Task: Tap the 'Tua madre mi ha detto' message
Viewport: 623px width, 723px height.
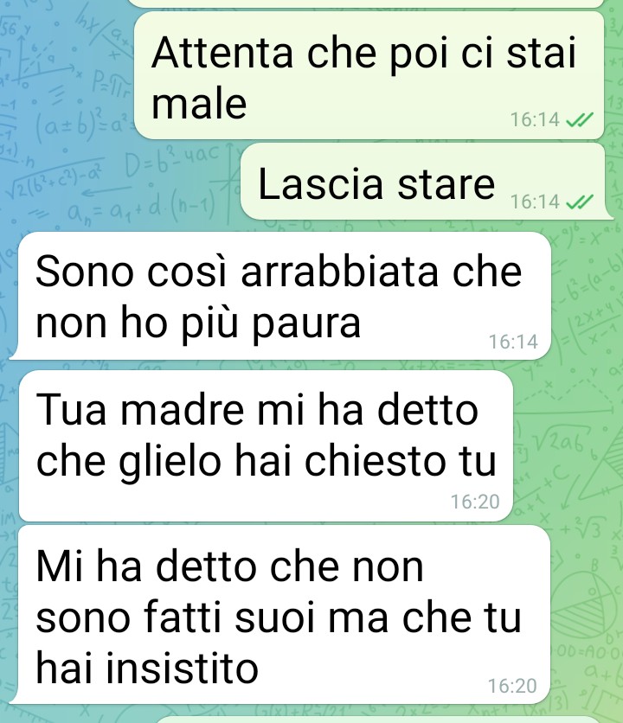Action: tap(266, 445)
